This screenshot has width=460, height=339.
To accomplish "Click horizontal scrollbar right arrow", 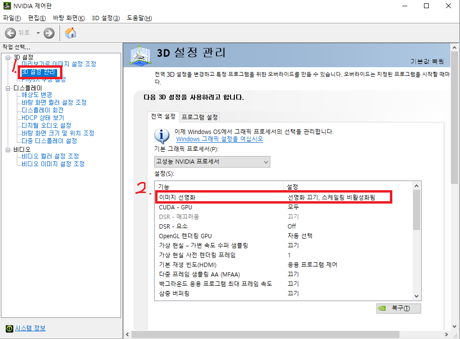I will tap(447, 334).
